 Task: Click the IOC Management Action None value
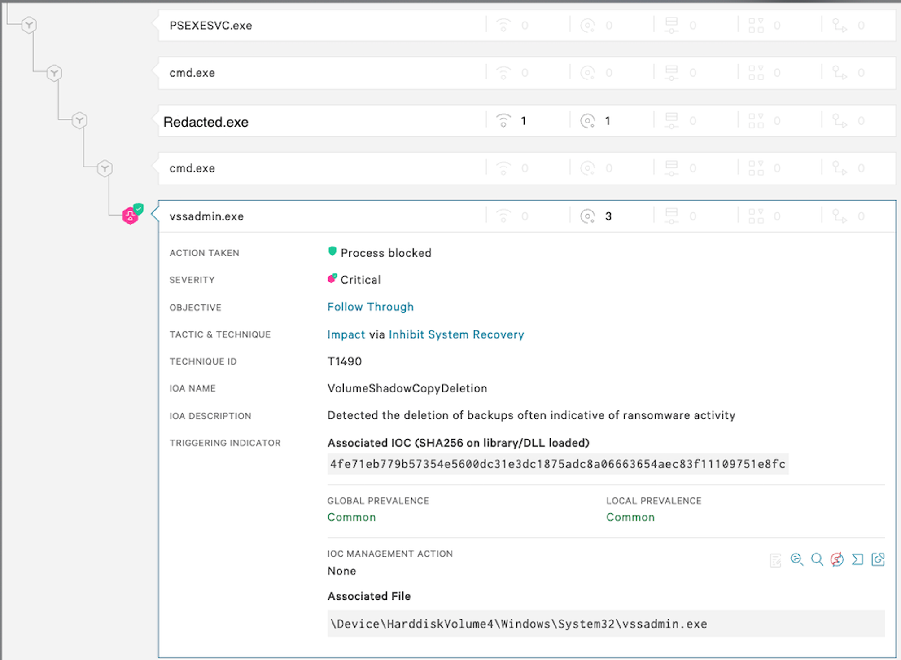pyautogui.click(x=341, y=571)
